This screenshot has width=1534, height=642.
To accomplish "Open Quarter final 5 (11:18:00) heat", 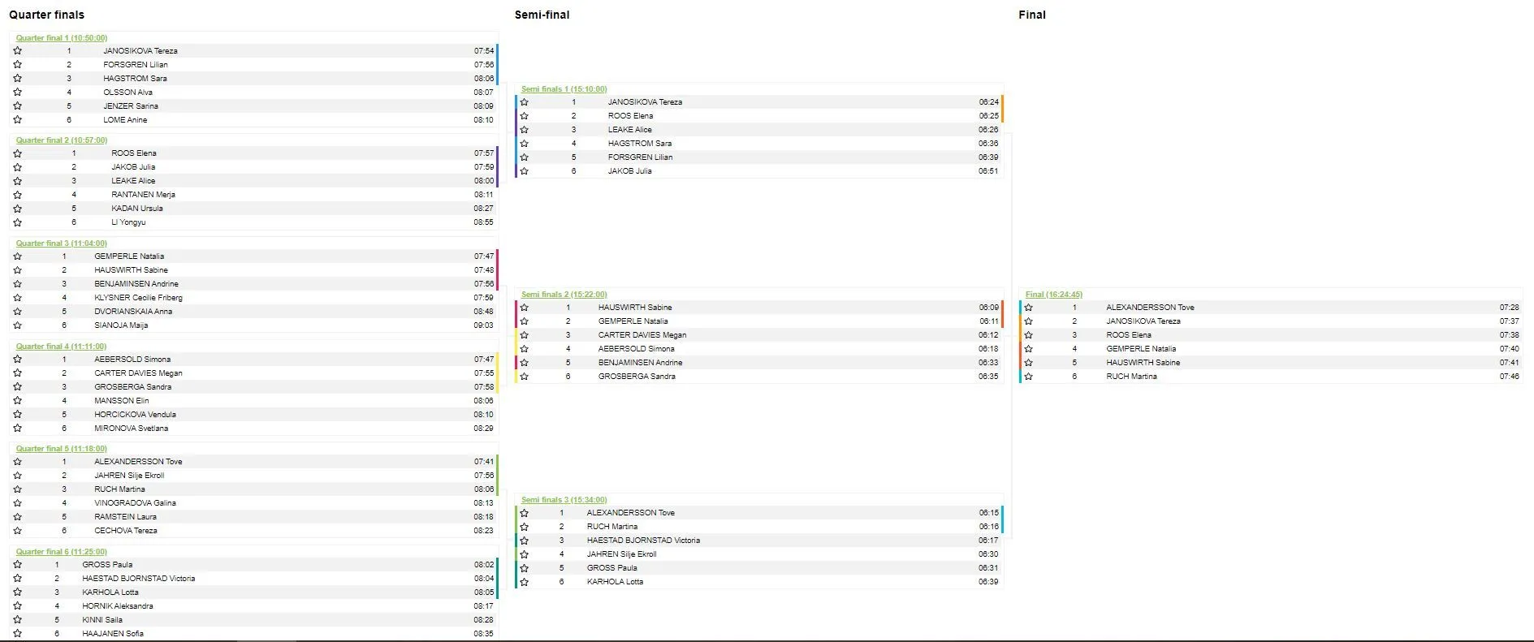I will point(62,449).
